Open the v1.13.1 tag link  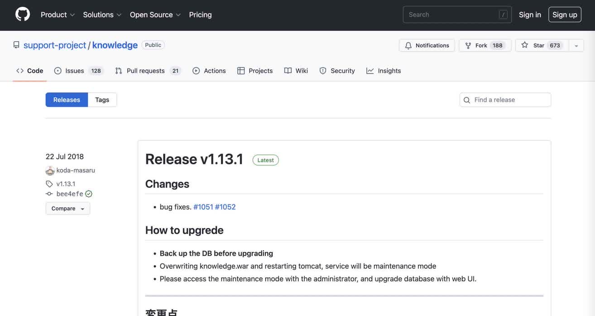(x=66, y=184)
